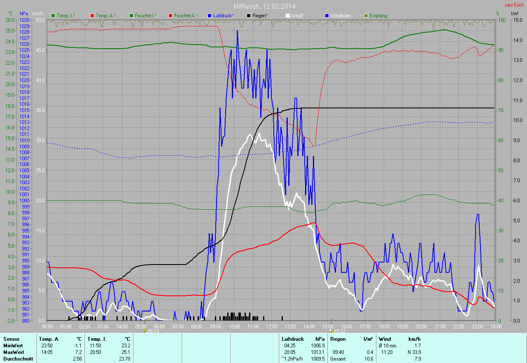
Task: Click the red Temp. A. legend square
Action: click(92, 16)
